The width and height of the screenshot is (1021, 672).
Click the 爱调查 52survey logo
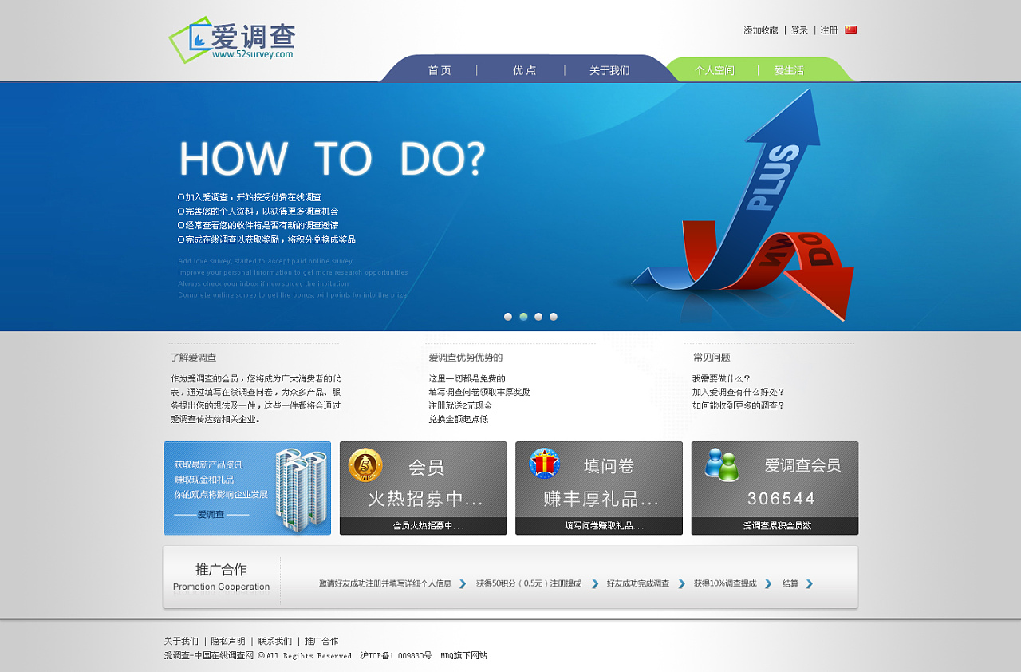point(231,40)
